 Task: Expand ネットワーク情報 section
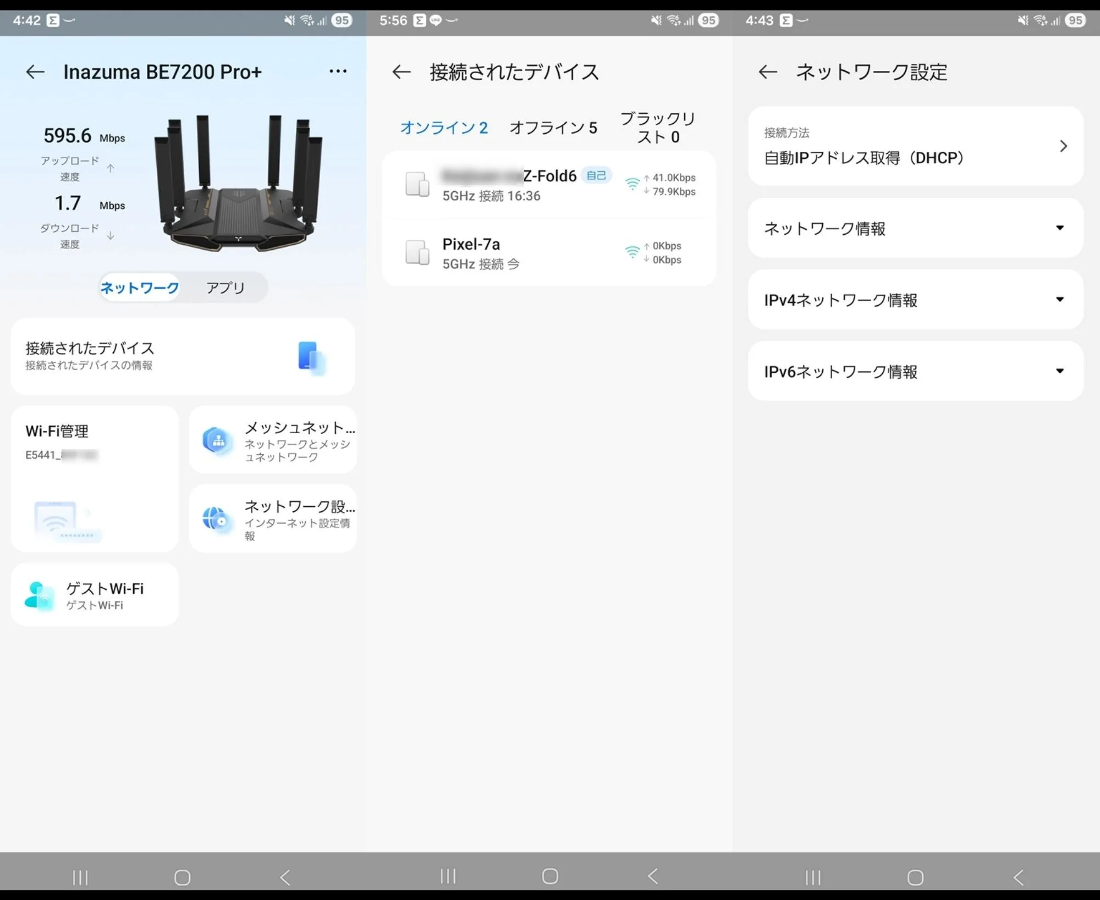[x=1059, y=228]
